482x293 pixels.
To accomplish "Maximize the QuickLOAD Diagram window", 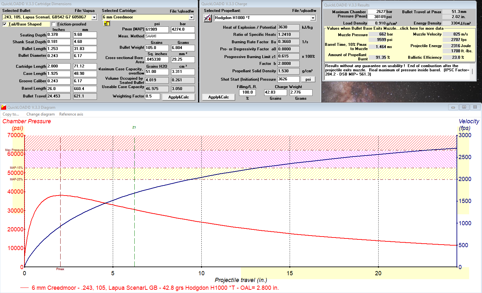I will click(x=464, y=107).
